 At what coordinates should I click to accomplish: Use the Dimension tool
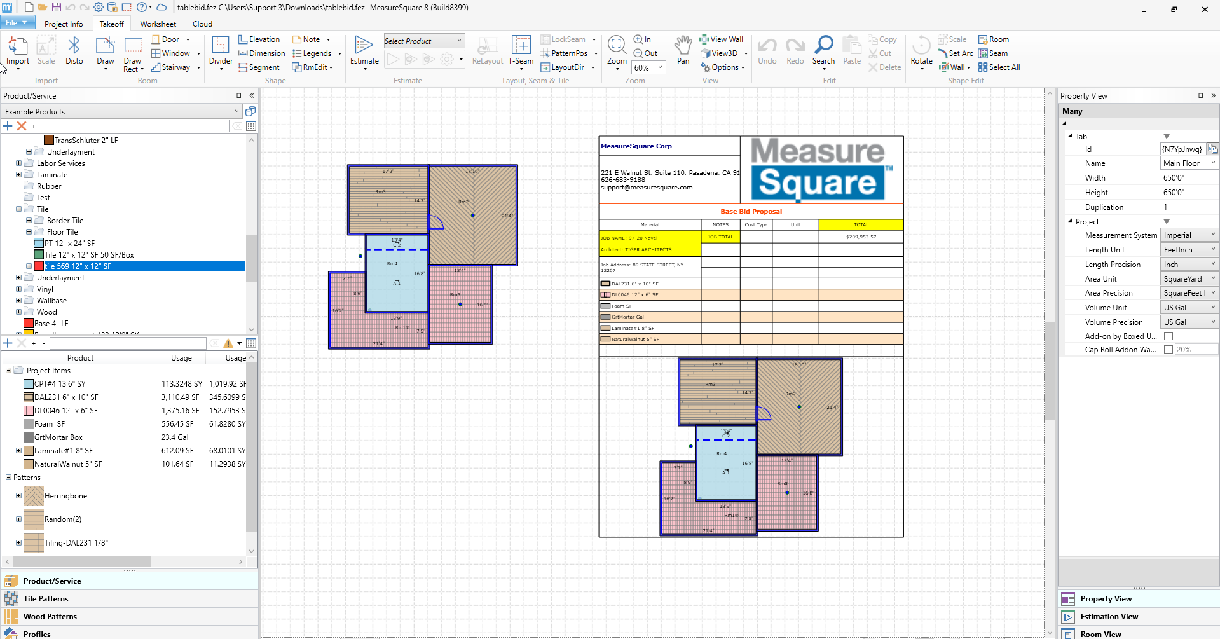coord(261,53)
